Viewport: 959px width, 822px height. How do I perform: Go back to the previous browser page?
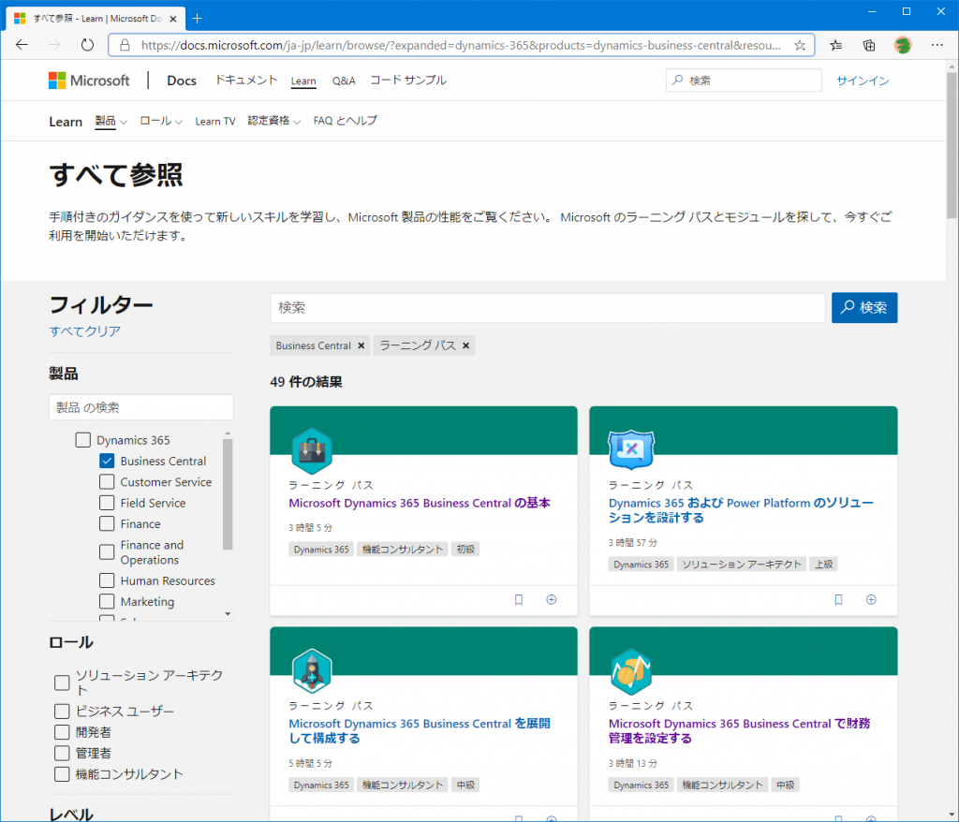pyautogui.click(x=22, y=45)
